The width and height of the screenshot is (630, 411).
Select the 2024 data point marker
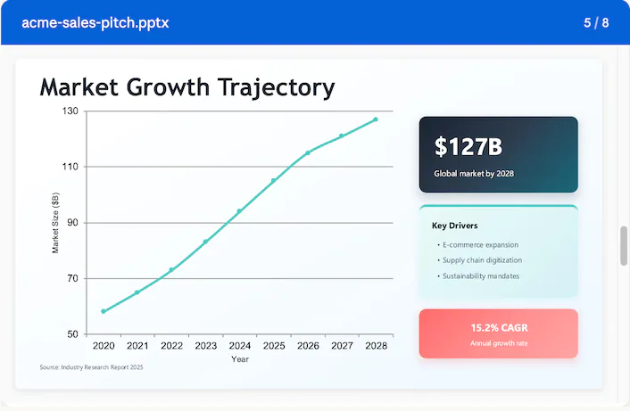tap(239, 211)
